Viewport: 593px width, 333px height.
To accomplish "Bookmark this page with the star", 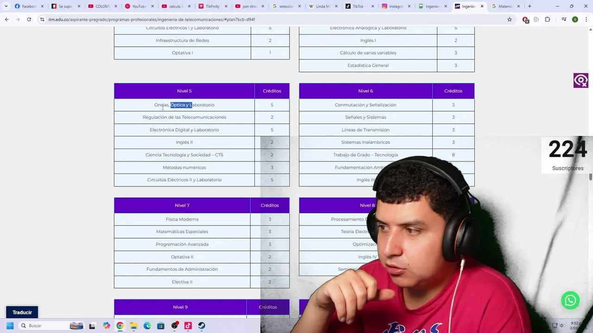I will (510, 19).
